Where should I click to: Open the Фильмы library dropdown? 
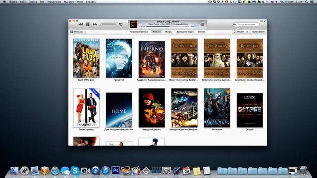click(x=78, y=32)
